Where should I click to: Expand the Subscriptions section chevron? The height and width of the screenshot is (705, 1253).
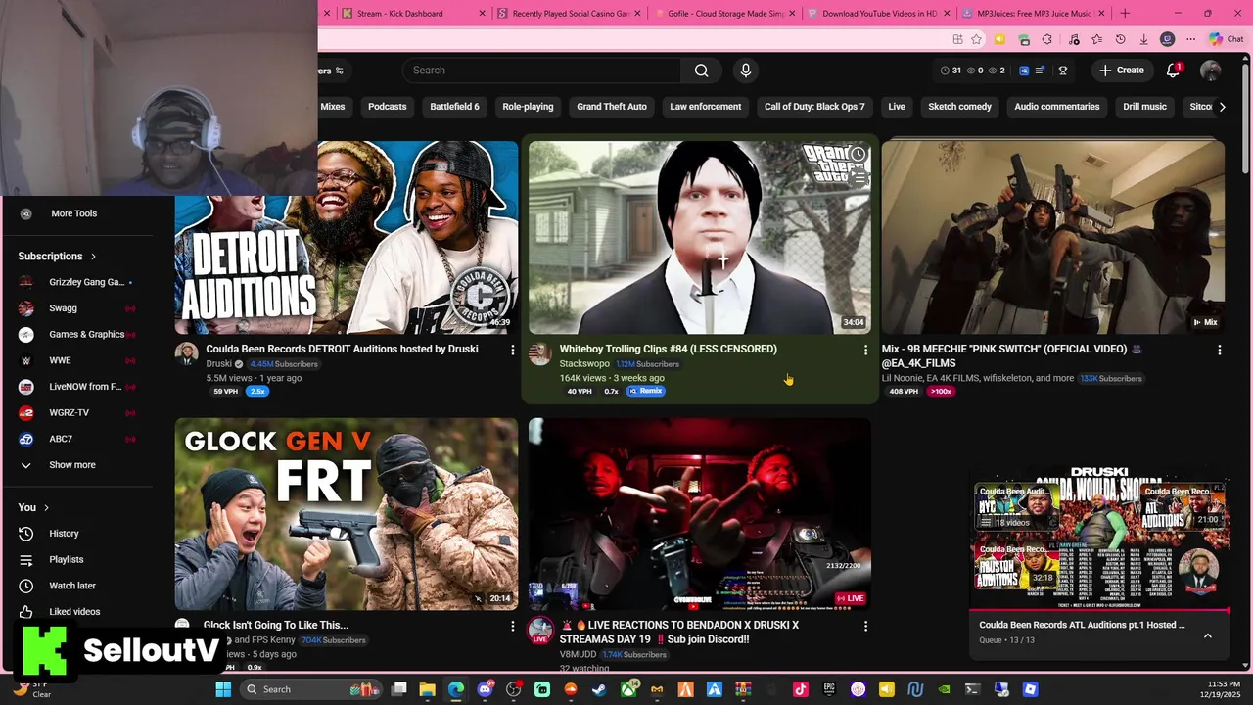point(93,257)
